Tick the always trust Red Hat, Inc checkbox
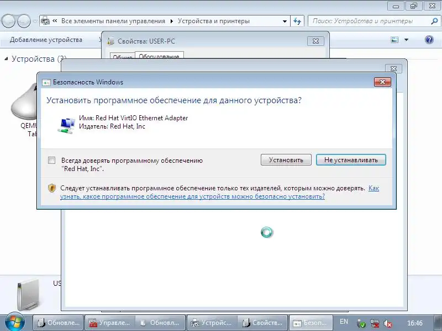Image resolution: width=442 pixels, height=331 pixels. click(51, 161)
